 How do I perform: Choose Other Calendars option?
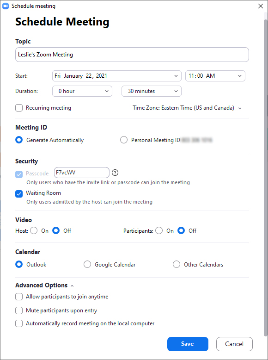point(177,265)
